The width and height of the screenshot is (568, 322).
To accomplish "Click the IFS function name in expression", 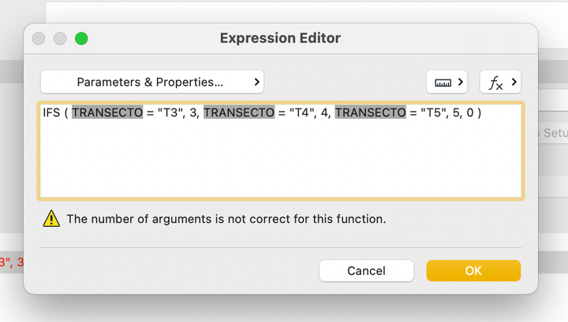I will (52, 113).
